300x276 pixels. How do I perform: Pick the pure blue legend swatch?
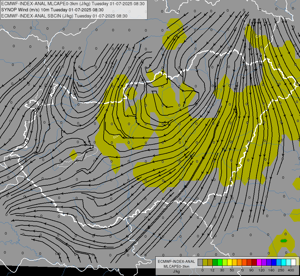tap(274, 262)
